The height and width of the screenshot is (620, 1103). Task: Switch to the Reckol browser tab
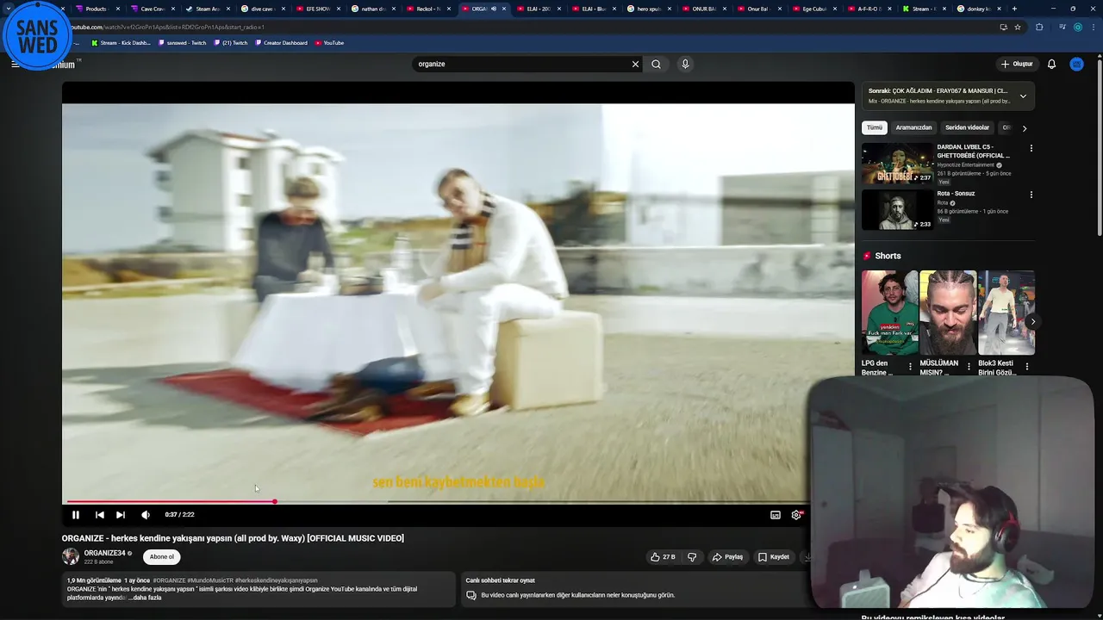427,9
